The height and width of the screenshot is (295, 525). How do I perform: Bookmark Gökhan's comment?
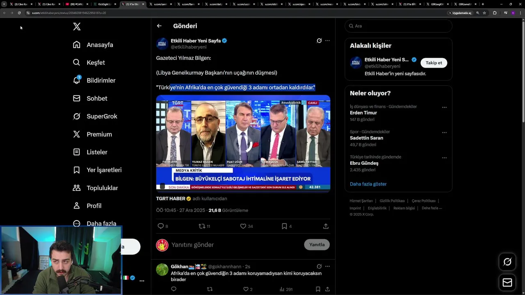coord(318,289)
